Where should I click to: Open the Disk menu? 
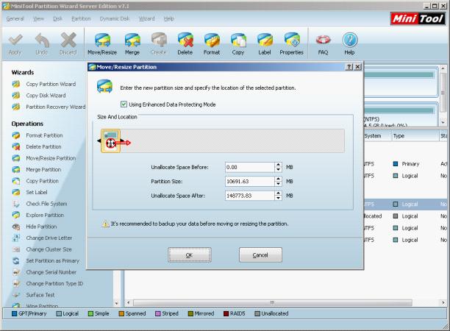57,18
